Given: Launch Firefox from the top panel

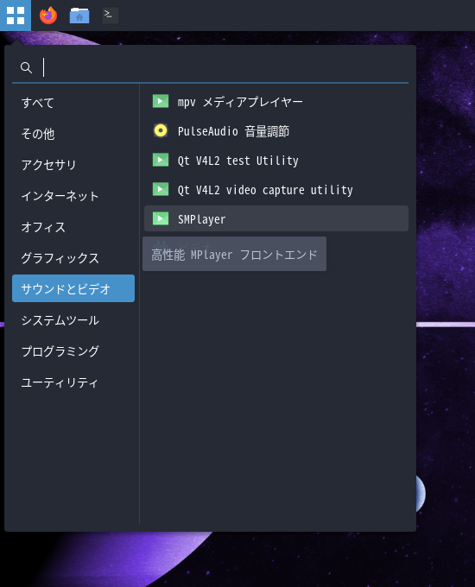Looking at the screenshot, I should 48,16.
